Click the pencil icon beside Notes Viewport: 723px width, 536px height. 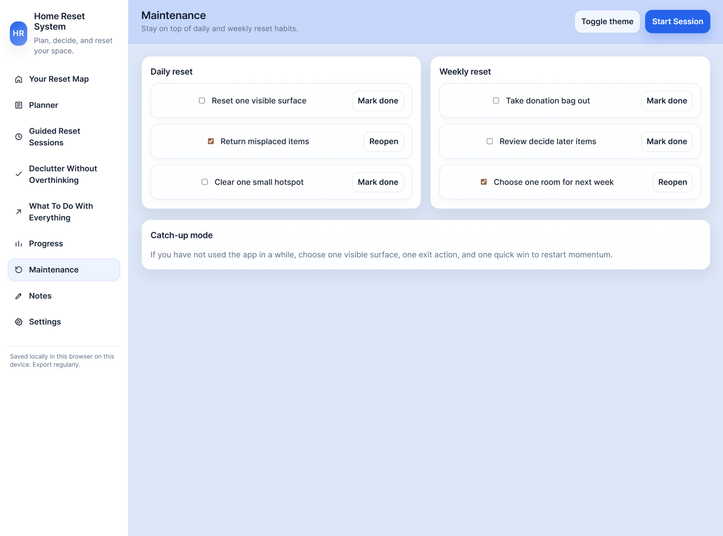(19, 296)
